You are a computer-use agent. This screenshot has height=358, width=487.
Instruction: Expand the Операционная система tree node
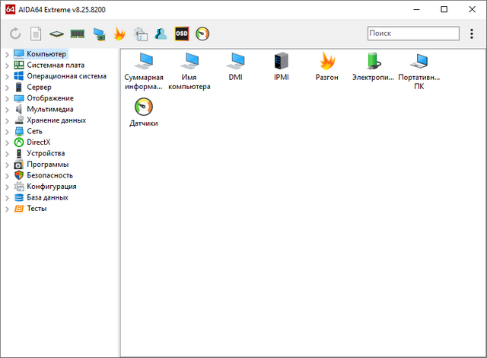7,76
